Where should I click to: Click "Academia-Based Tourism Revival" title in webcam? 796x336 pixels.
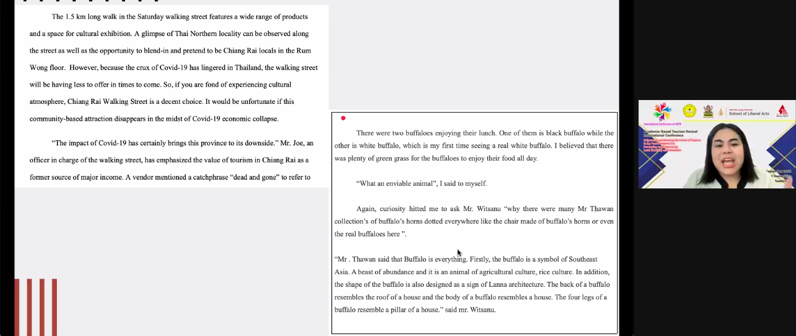(671, 132)
